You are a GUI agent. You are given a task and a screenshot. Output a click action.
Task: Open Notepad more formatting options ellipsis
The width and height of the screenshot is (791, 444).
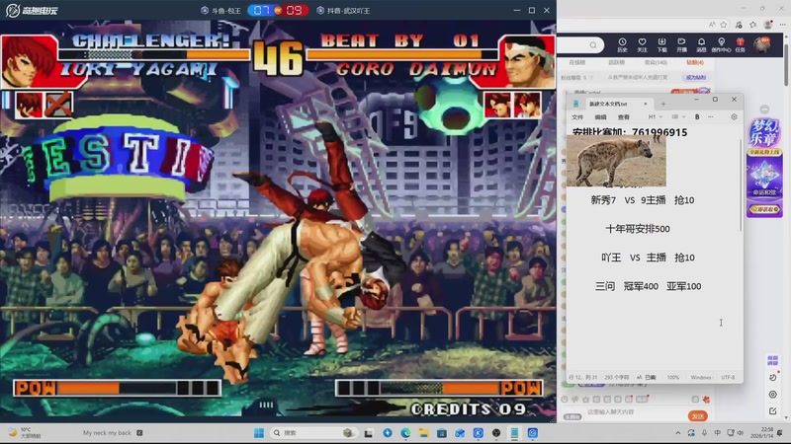[711, 116]
